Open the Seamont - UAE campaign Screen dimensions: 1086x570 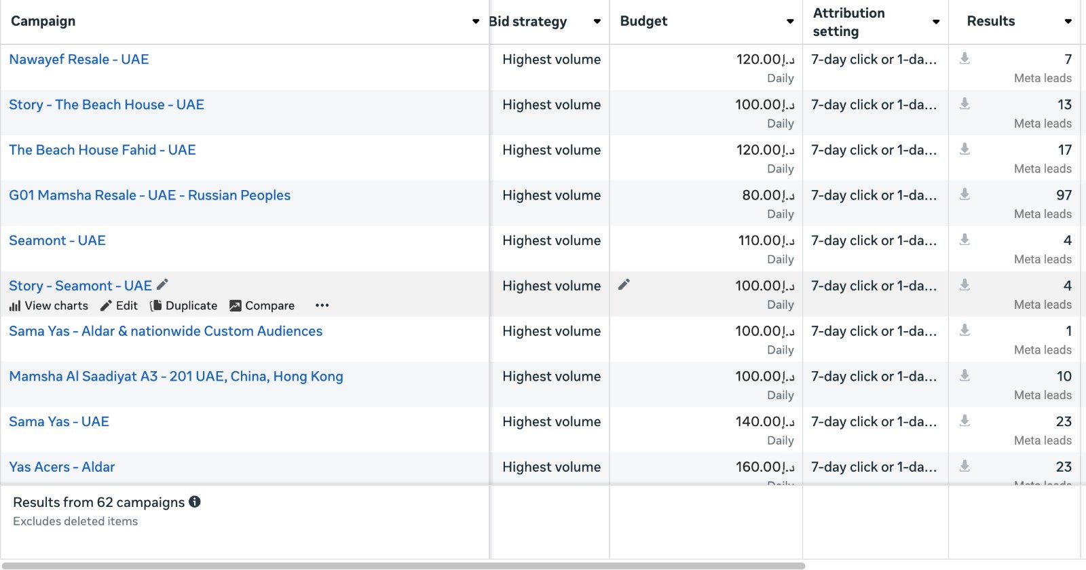(x=57, y=240)
